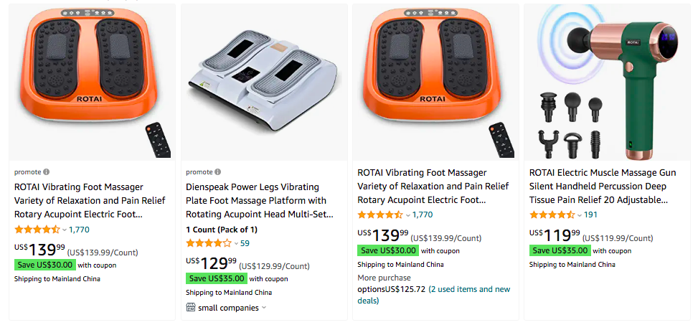Viewport: 698px width, 325px height.
Task: Click info icon beside promote on first ROTAI listing
Action: coord(47,172)
